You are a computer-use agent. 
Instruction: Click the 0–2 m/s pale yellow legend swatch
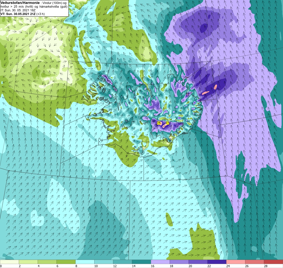(9, 262)
